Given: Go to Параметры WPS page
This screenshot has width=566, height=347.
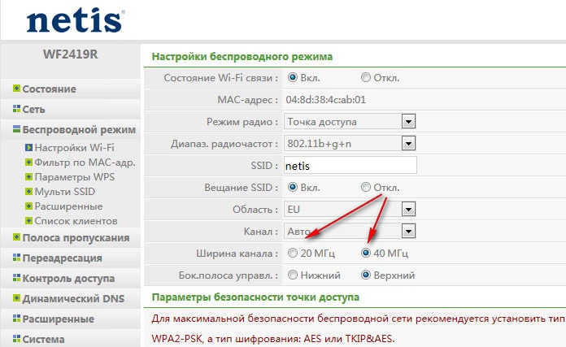Looking at the screenshot, I should click(74, 176).
